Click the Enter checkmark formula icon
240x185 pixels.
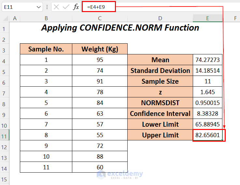[66, 7]
